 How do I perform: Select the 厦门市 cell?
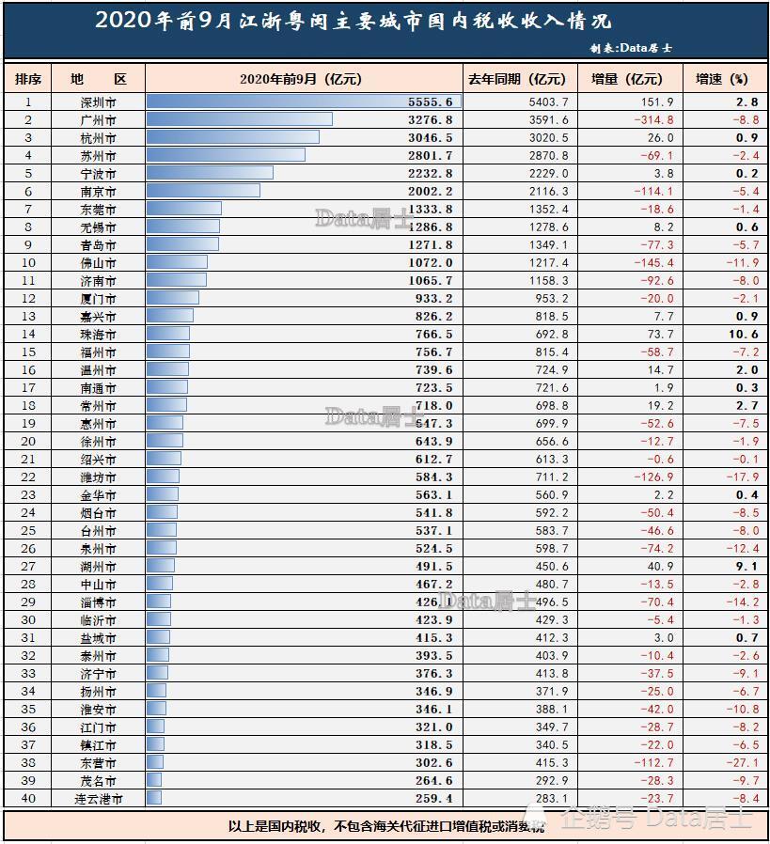click(99, 298)
